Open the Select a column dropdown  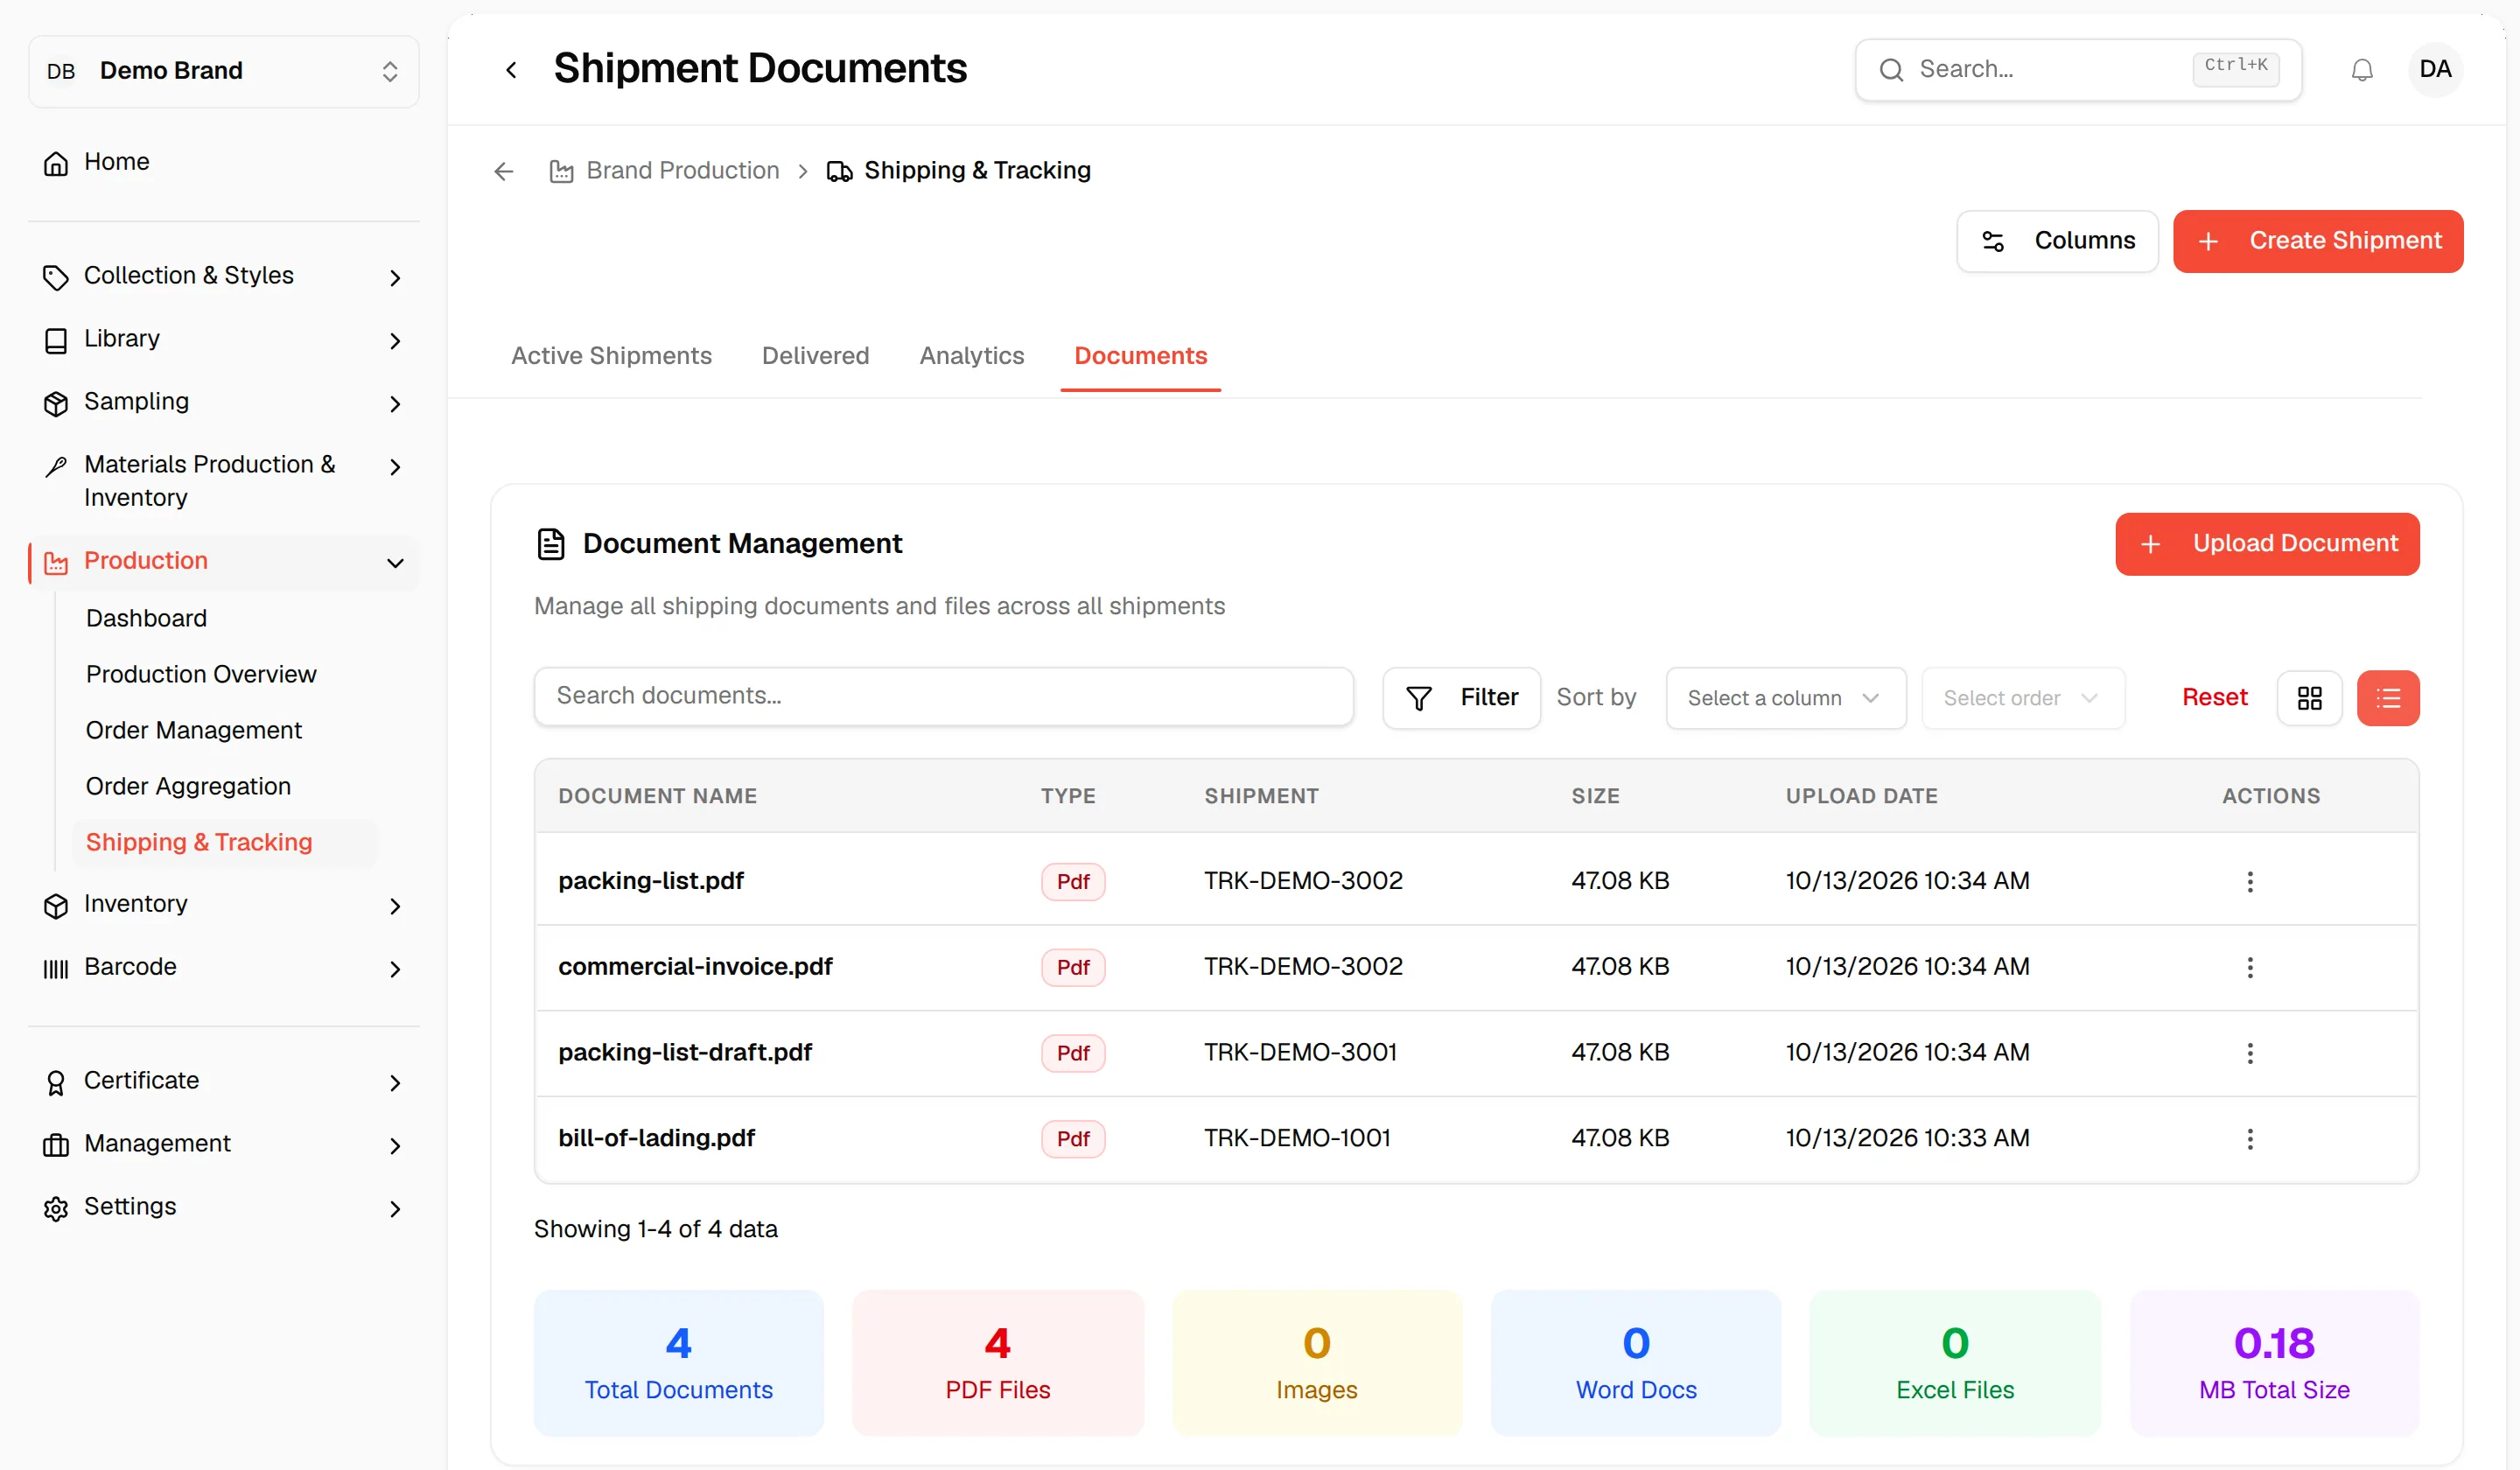pos(1785,698)
